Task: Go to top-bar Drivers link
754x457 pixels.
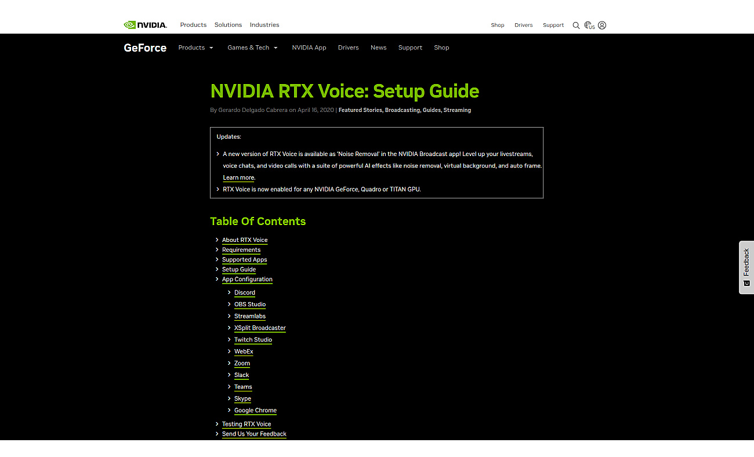Action: 523,25
